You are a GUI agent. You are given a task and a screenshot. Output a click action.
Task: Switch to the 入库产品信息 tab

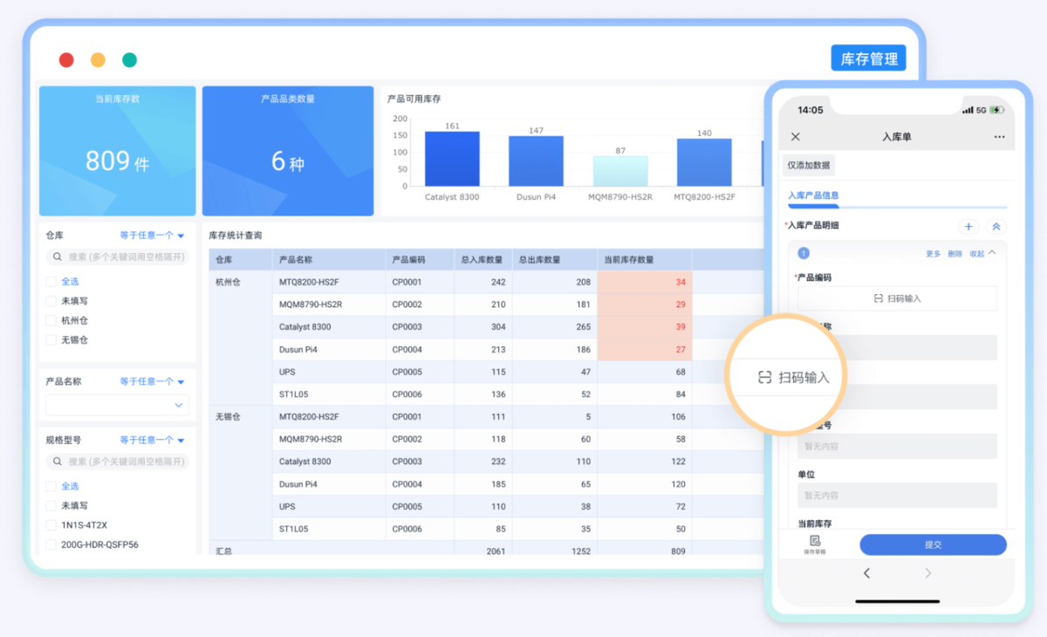pos(813,196)
